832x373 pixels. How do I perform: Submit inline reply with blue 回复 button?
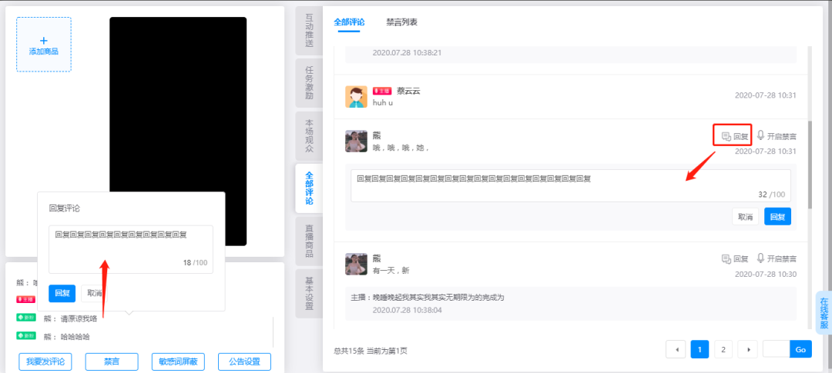(x=777, y=216)
